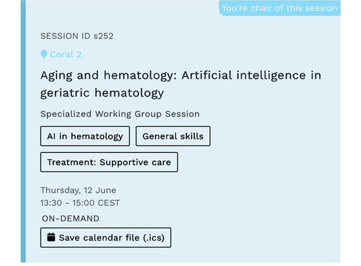The width and height of the screenshot is (361, 266).
Task: Click the blue vertical bar on session card
Action: click(23, 131)
